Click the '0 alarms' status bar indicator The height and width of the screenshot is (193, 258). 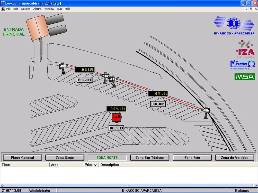point(242,190)
